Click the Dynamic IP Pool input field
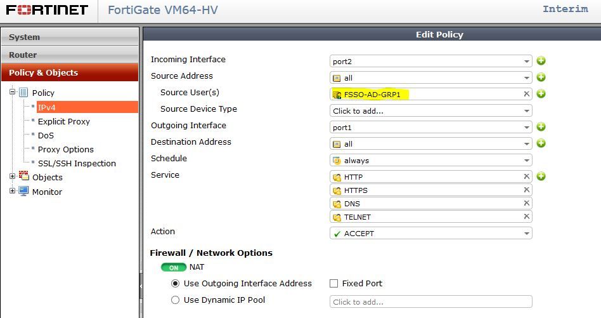This screenshot has width=601, height=318. click(x=431, y=302)
